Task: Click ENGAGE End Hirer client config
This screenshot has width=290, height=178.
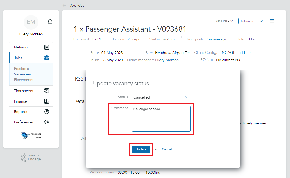Action: (x=236, y=52)
